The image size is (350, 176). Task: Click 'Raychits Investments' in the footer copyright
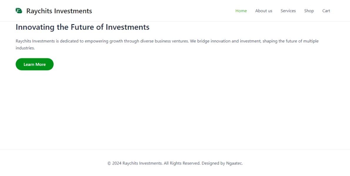142,163
